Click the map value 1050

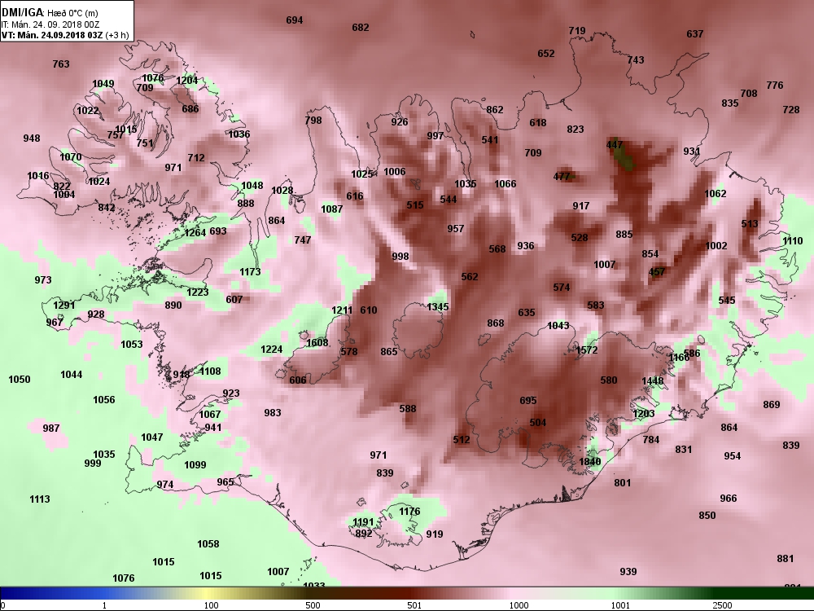coord(20,380)
